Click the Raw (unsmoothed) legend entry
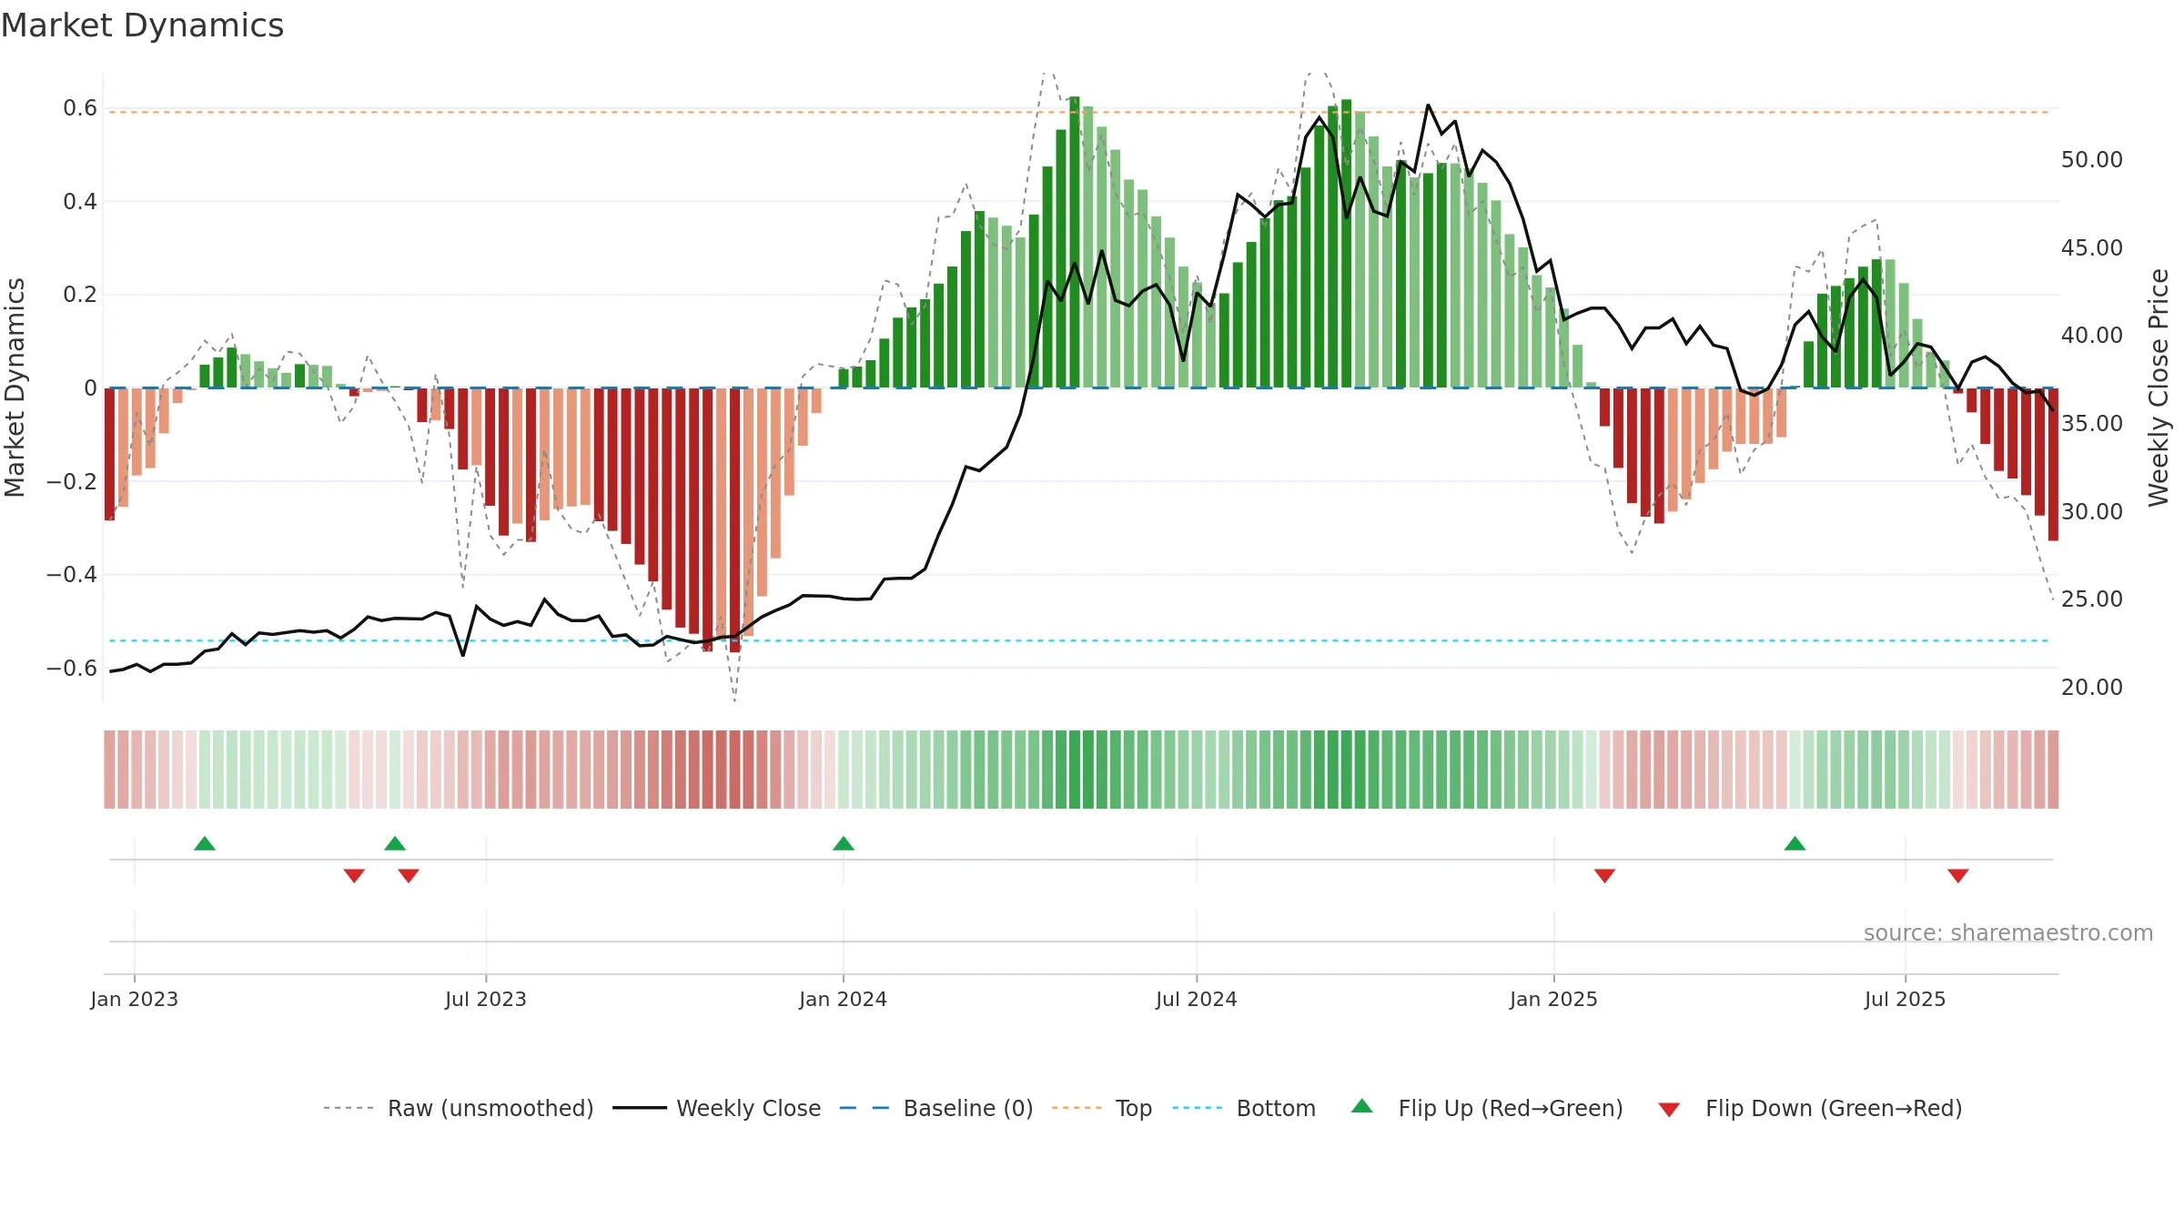Image resolution: width=2184 pixels, height=1228 pixels. (458, 1108)
